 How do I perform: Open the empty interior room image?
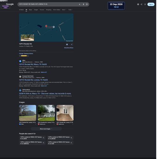[x=65, y=113]
